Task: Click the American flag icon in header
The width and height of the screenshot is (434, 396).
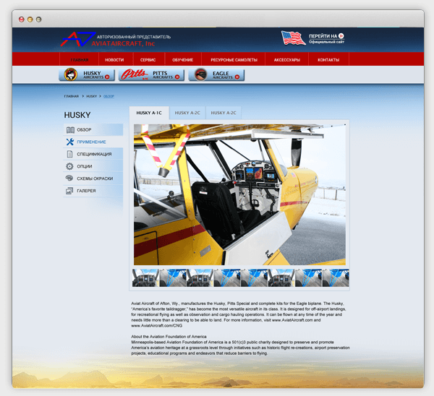Action: (x=294, y=38)
